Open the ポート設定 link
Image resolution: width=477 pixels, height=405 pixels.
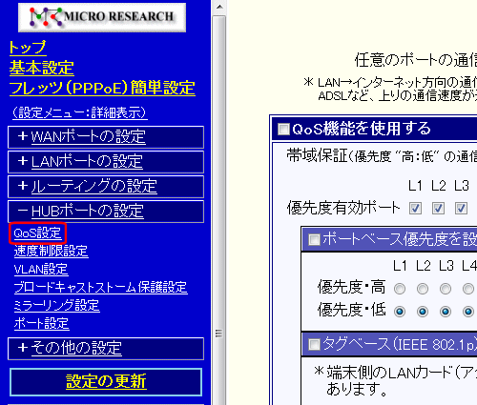click(41, 324)
